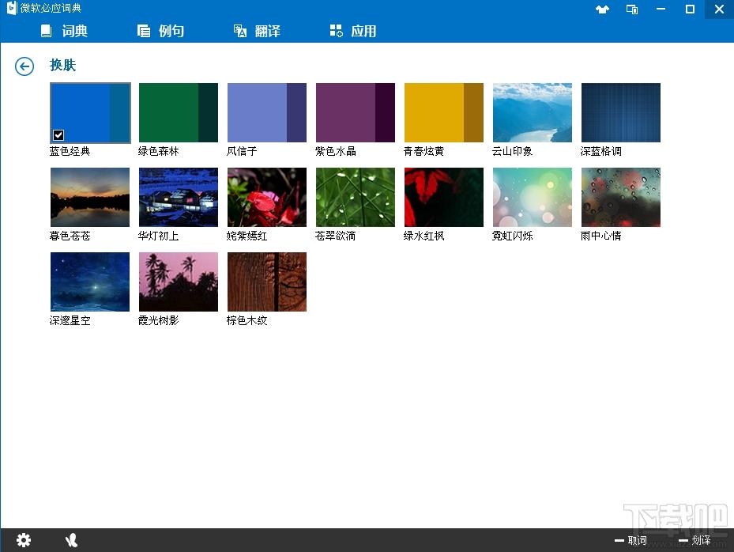
Task: Open the 翻译 tab
Action: click(x=257, y=32)
